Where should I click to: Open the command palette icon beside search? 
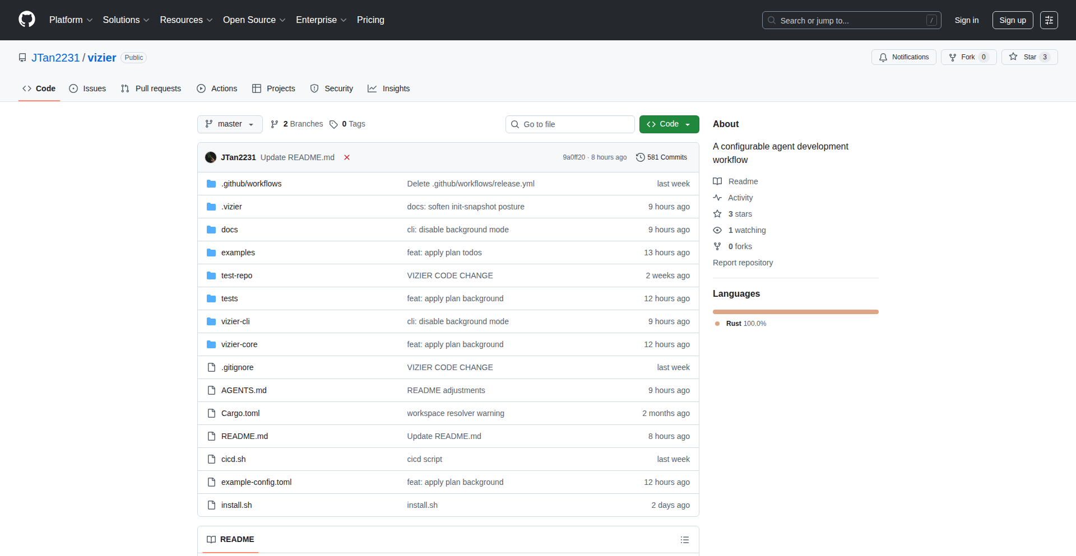tap(1049, 20)
